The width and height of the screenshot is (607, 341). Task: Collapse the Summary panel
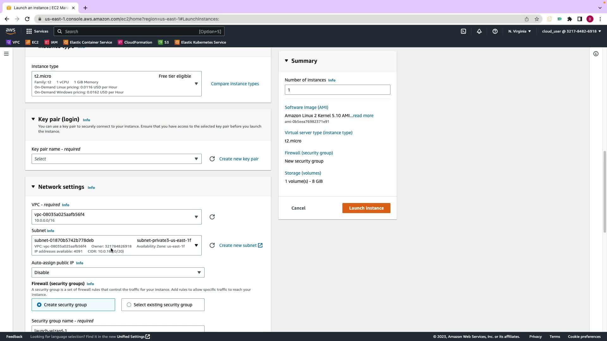[x=286, y=61]
